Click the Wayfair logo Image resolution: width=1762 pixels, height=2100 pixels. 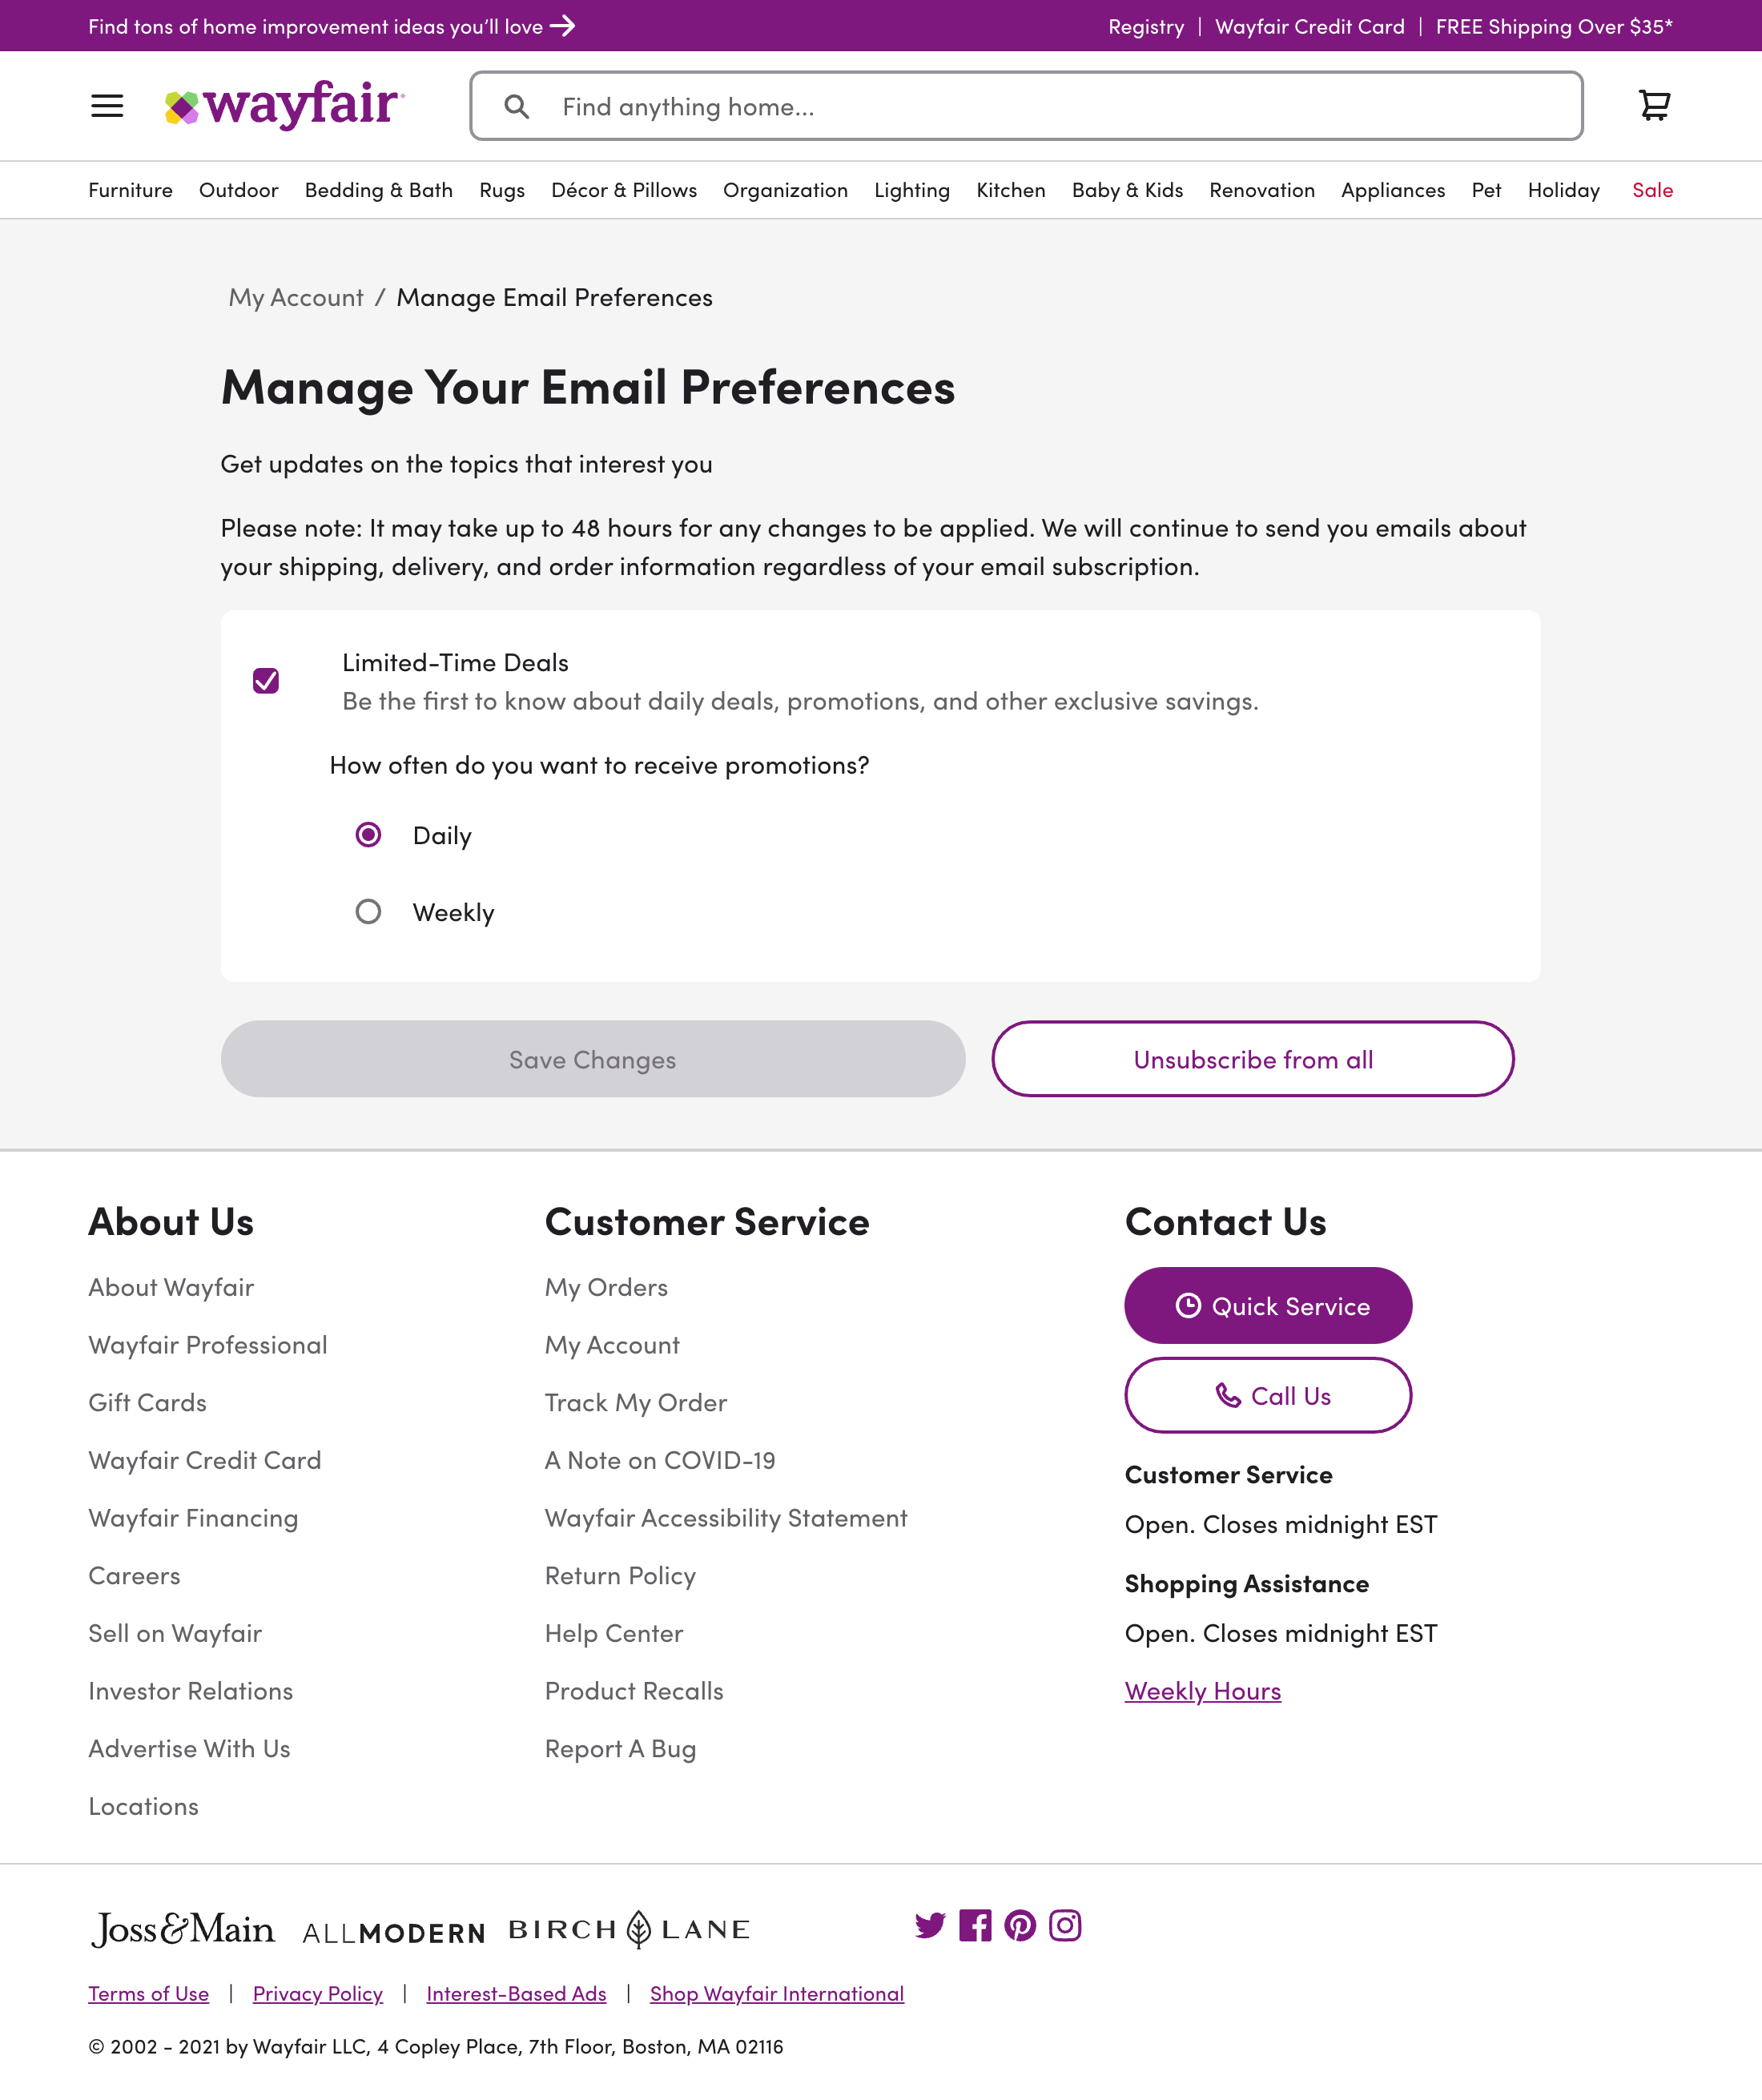283,106
